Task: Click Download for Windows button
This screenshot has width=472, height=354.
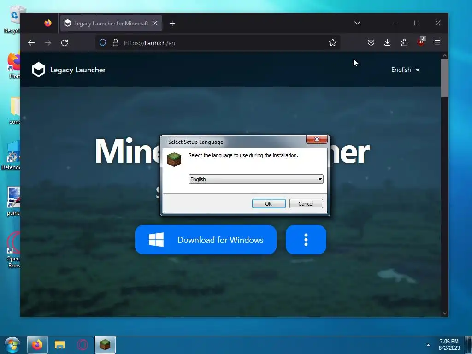Action: point(206,240)
